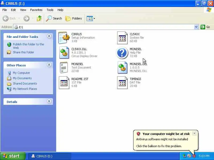
Task: Select the CL54XX.DLL file name text
Action: [x=79, y=49]
